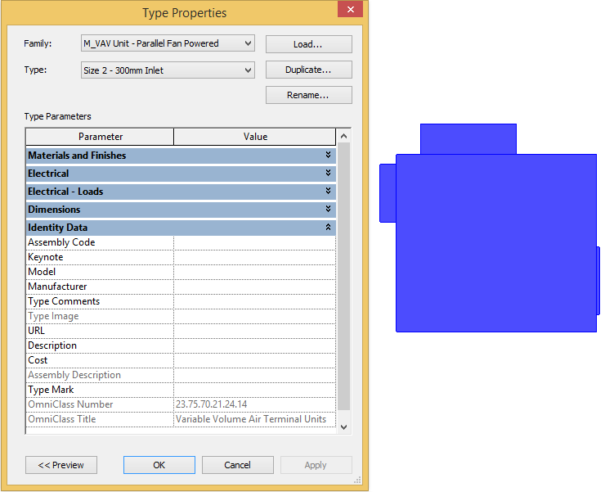Select the OmniClass Number value 23.75.70.21.24.14
This screenshot has height=492, width=605.
tap(212, 404)
